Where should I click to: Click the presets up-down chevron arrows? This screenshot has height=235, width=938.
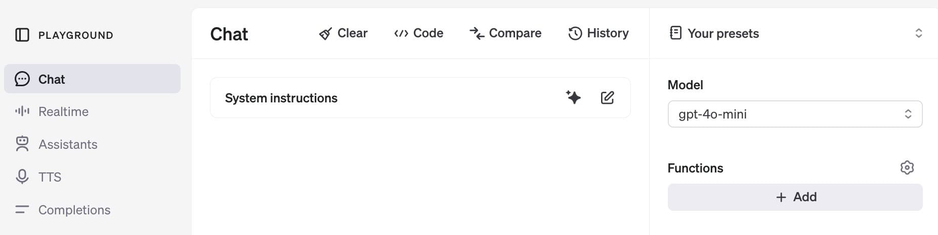pos(919,33)
